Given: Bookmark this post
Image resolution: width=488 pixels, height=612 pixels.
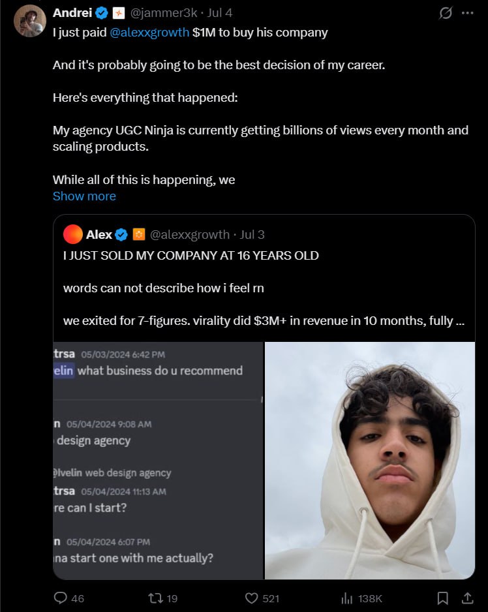Looking at the screenshot, I should [x=443, y=598].
